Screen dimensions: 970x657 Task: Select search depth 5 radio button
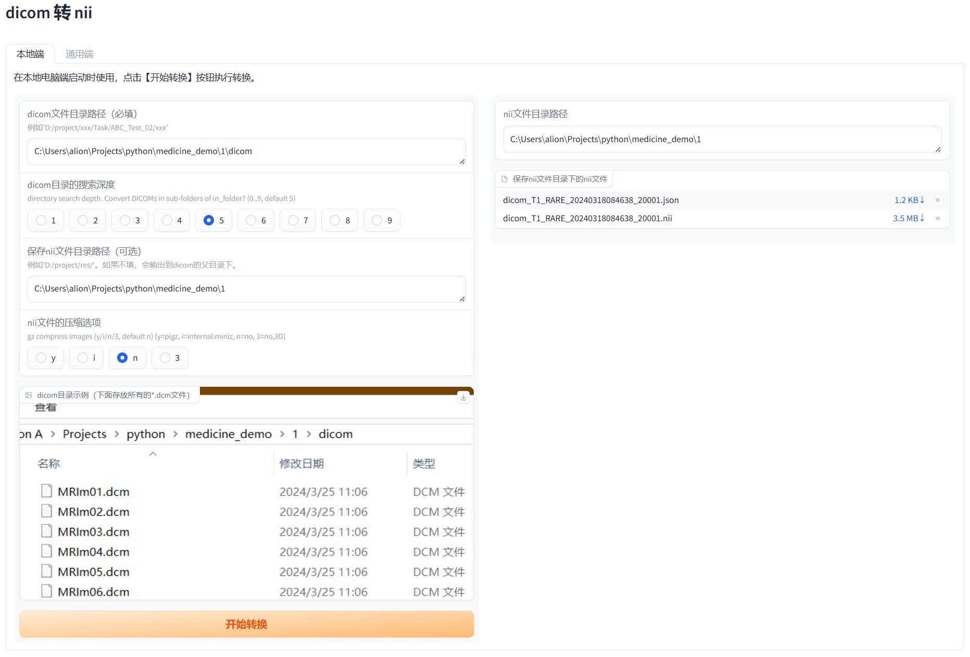(214, 220)
